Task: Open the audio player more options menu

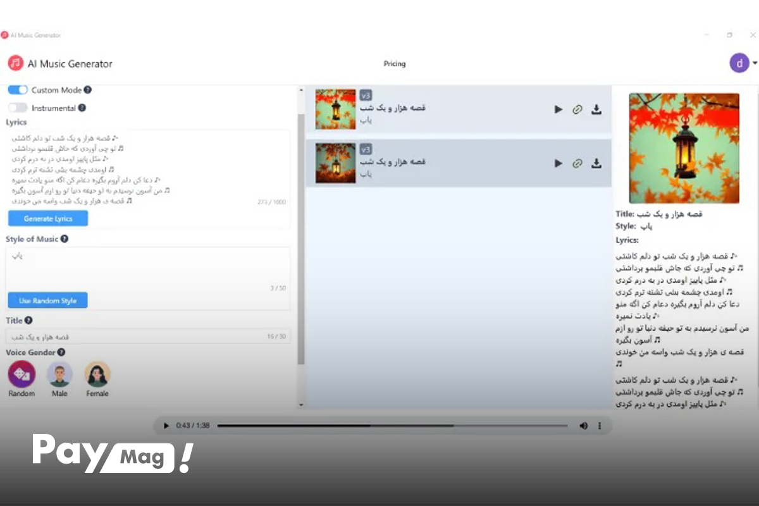Action: tap(600, 426)
